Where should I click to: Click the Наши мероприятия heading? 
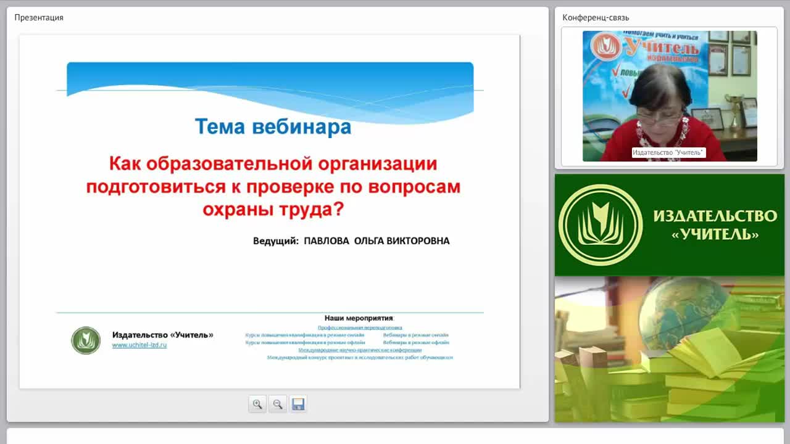pos(359,318)
